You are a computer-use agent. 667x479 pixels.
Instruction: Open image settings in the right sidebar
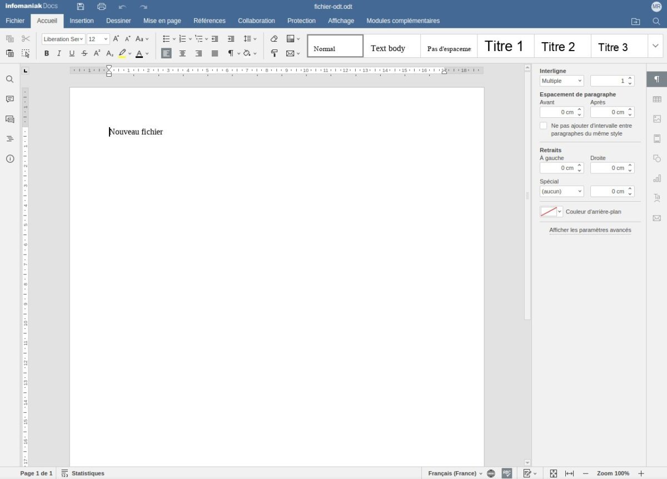[x=657, y=119]
